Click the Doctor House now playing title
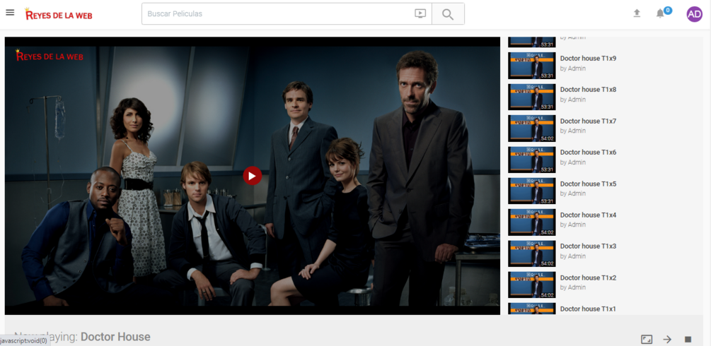This screenshot has height=346, width=711. click(x=115, y=337)
